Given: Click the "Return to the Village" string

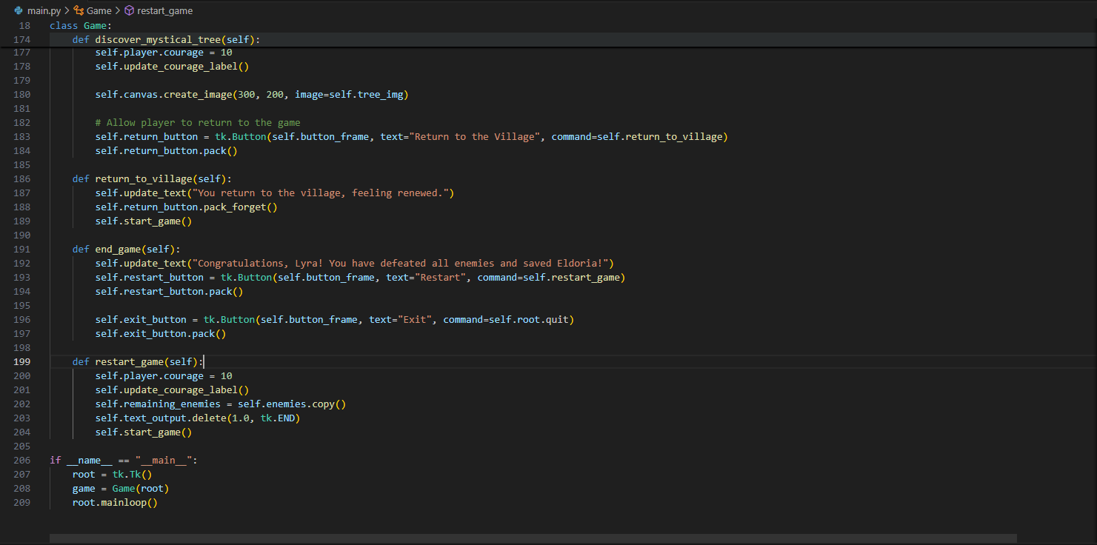Looking at the screenshot, I should click(479, 136).
